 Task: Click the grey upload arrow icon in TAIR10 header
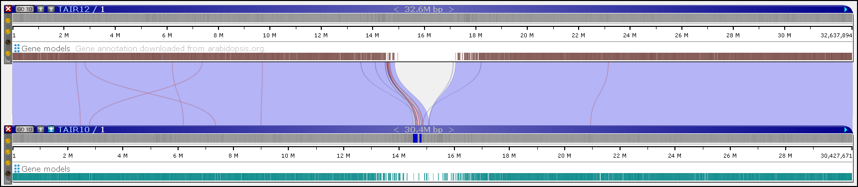[x=41, y=129]
